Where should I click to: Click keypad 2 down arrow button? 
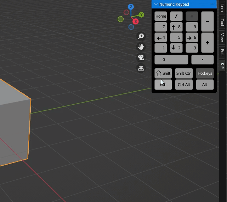tap(176, 48)
